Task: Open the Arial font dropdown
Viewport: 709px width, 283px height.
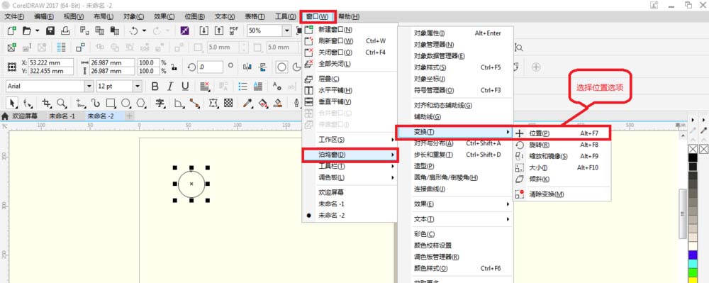Action: click(x=89, y=86)
